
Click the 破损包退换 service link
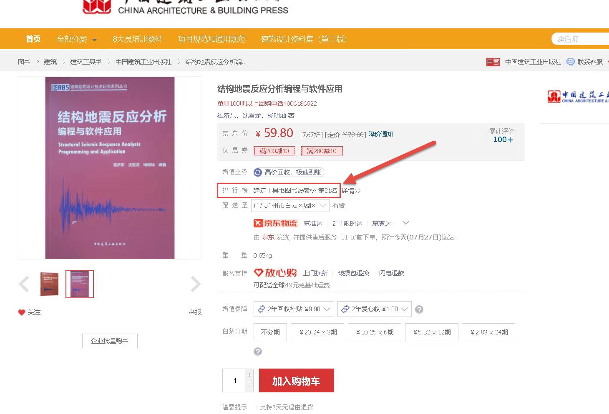coord(353,273)
